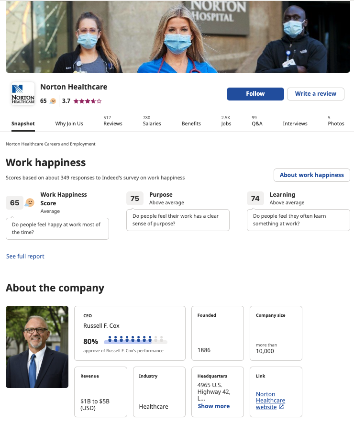Click the Learning score 74 badge

point(255,198)
